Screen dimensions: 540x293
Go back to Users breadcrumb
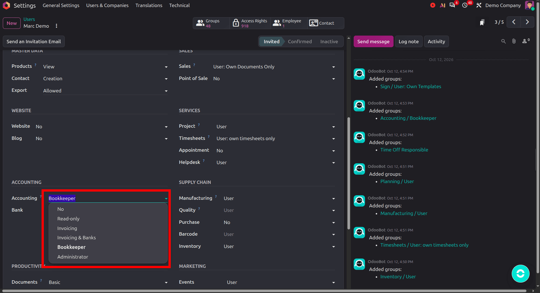(x=29, y=19)
